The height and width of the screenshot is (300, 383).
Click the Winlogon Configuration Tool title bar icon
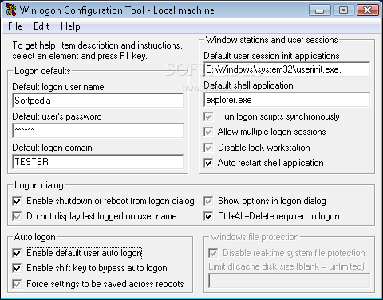tap(10, 10)
